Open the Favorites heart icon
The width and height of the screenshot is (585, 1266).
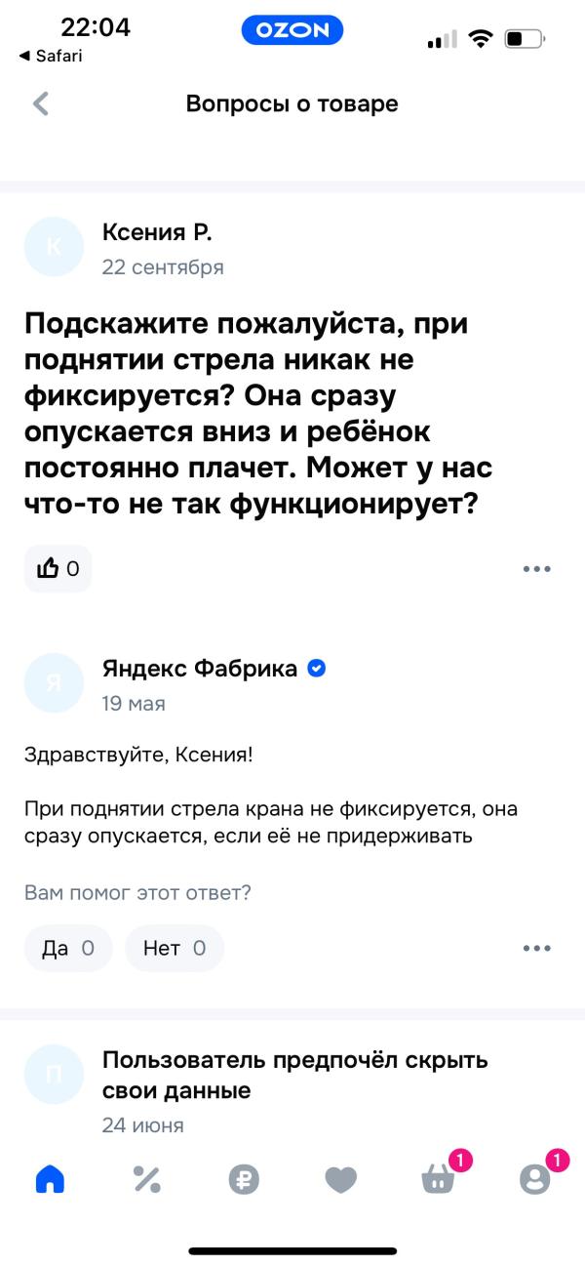pyautogui.click(x=340, y=1179)
